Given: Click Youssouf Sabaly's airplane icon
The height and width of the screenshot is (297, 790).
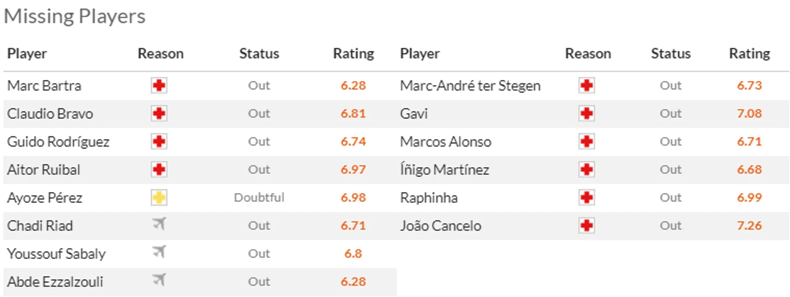Looking at the screenshot, I should pos(159,253).
